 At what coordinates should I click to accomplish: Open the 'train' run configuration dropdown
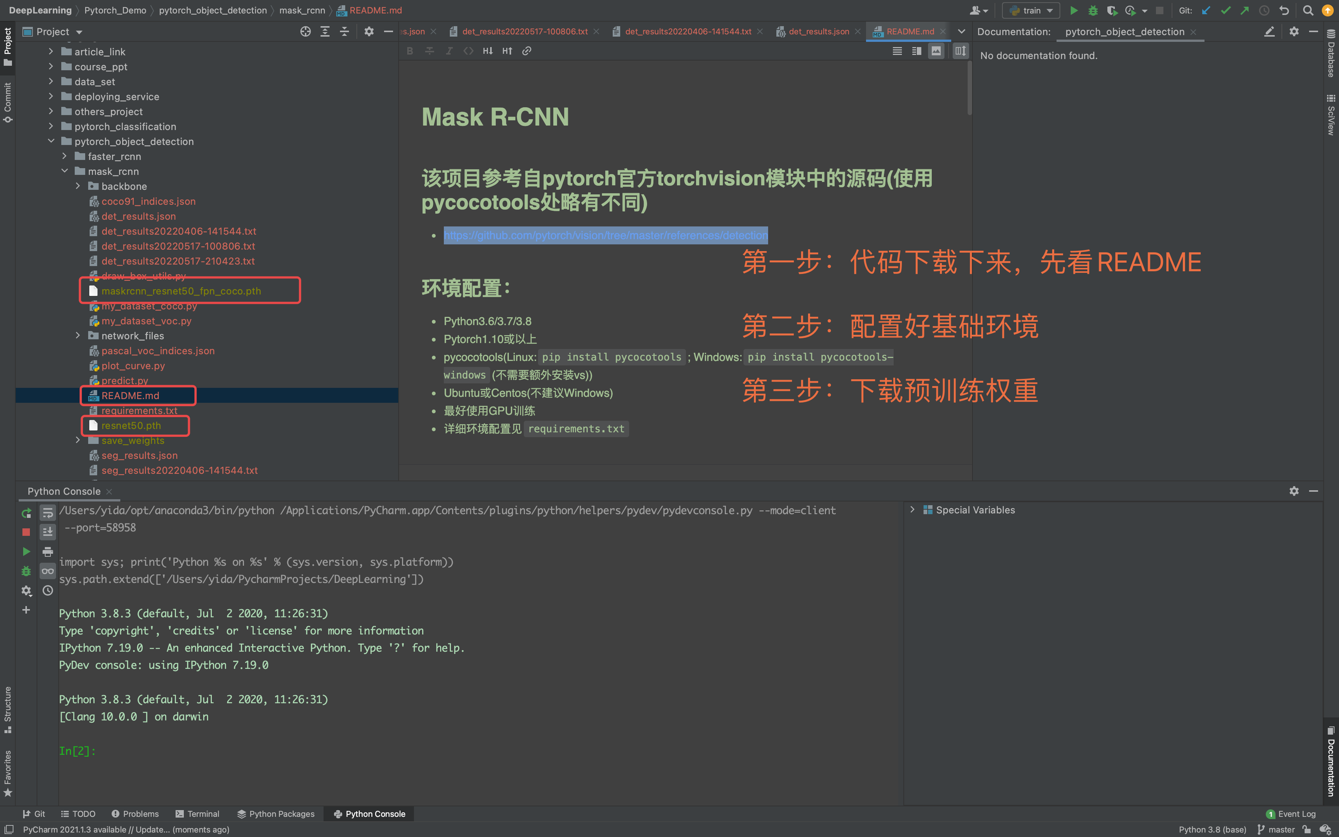tap(1049, 10)
